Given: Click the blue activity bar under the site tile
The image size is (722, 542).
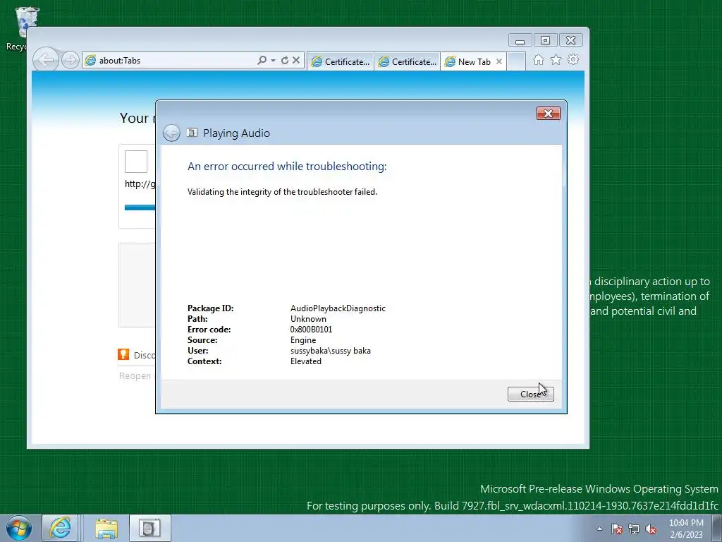Looking at the screenshot, I should 140,207.
